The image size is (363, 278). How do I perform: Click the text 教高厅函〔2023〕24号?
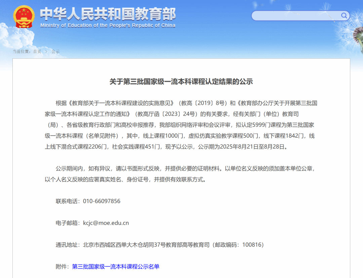click(x=166, y=114)
